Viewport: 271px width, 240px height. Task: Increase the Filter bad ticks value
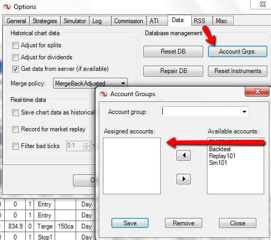click(87, 144)
